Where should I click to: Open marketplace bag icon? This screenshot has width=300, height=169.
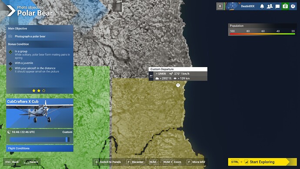[285, 6]
